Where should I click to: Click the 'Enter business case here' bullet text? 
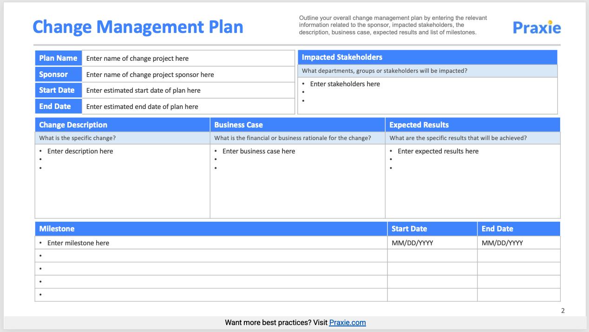[x=259, y=151]
